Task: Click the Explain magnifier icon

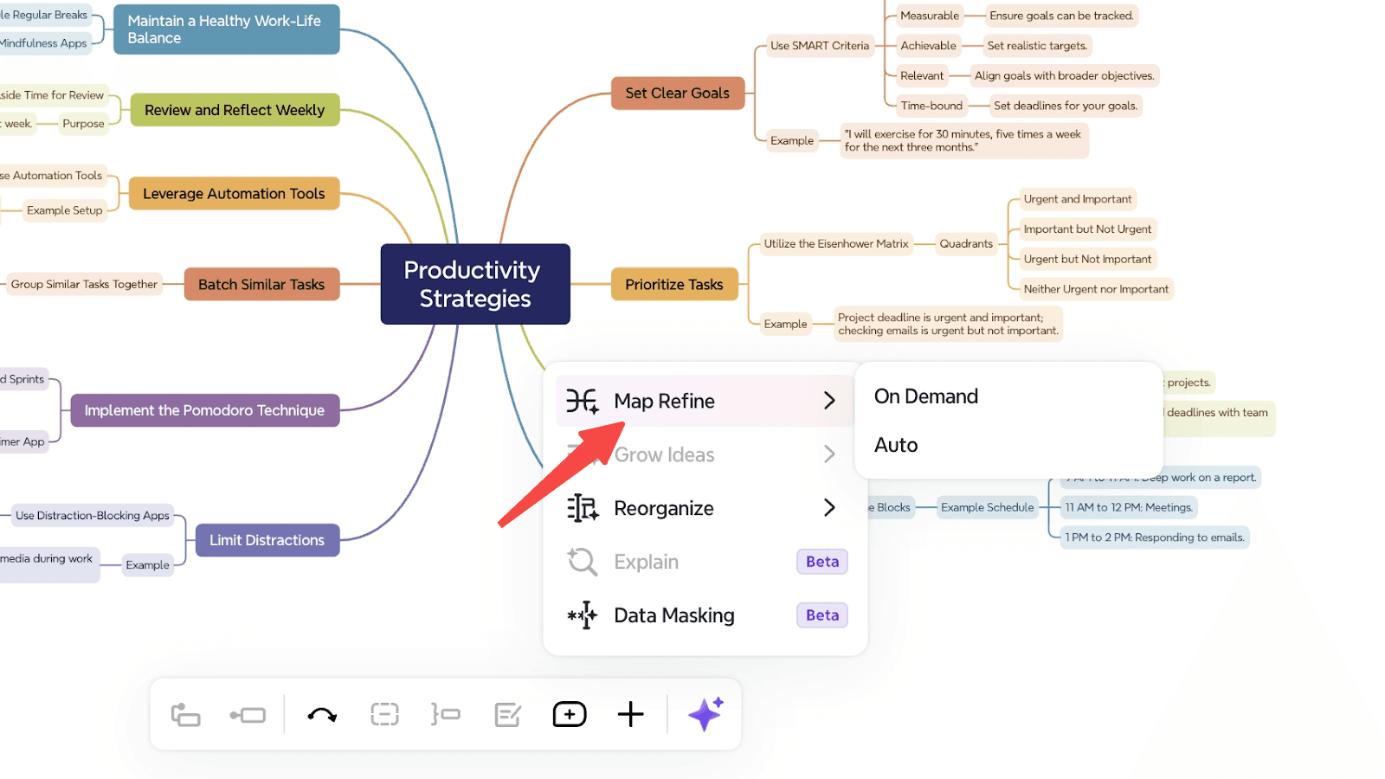Action: [583, 562]
